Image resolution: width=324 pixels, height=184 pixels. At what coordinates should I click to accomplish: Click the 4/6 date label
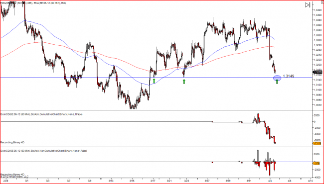click(x=290, y=180)
